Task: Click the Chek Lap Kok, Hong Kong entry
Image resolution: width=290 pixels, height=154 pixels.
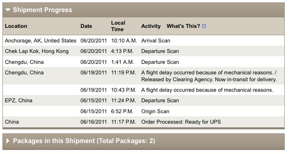Action: [37, 51]
